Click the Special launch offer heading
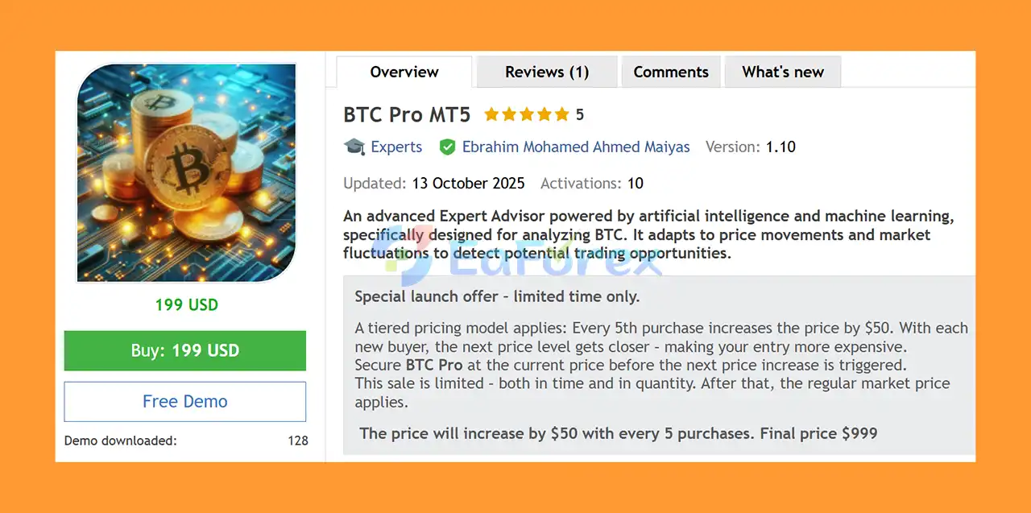 [x=497, y=296]
